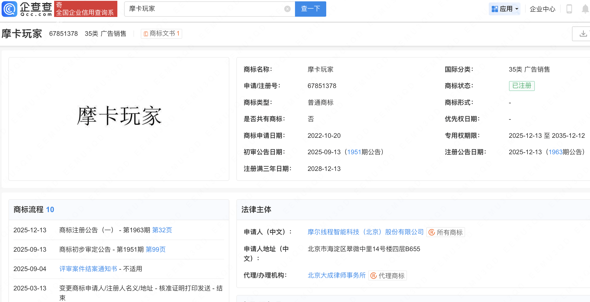The height and width of the screenshot is (302, 590).
Task: Open 第32页 registration announcement page link
Action: pyautogui.click(x=162, y=230)
